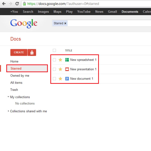The height and width of the screenshot is (151, 151).
Task: Unstar New spreadsheet 1
Action: [60, 60]
